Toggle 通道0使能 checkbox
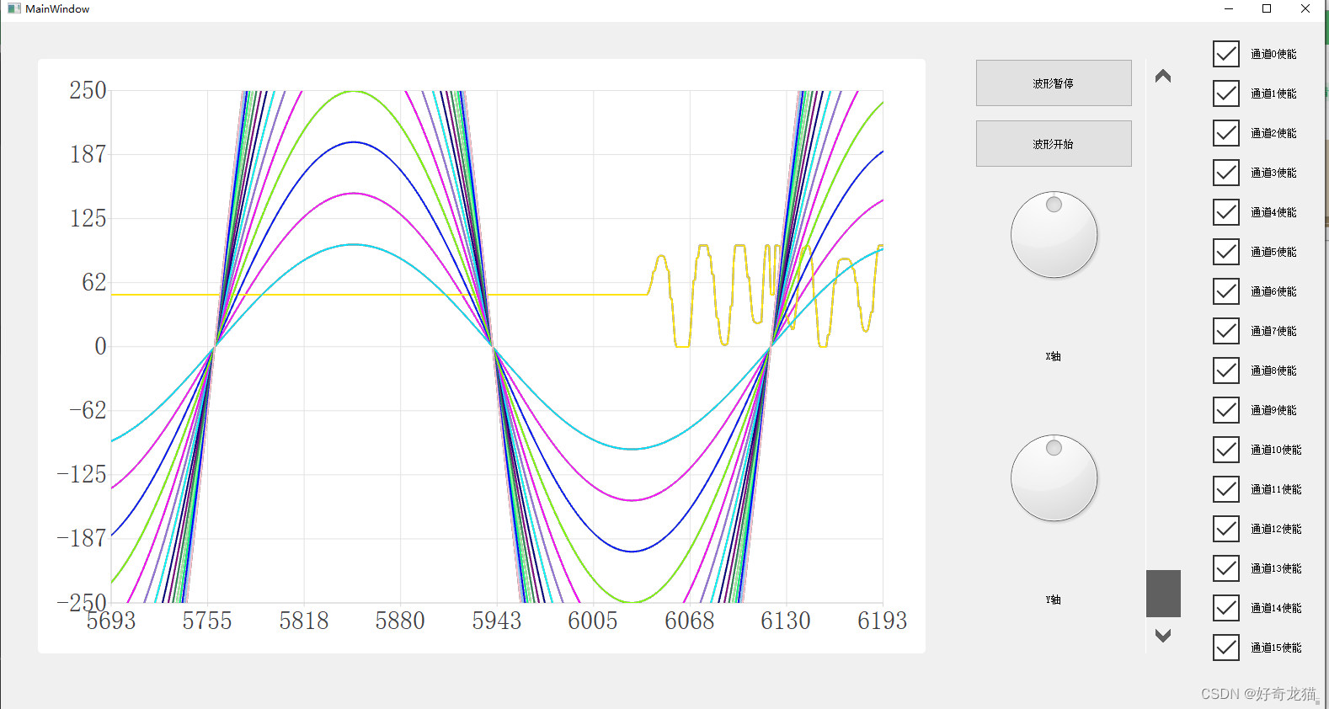The width and height of the screenshot is (1329, 709). click(1226, 54)
